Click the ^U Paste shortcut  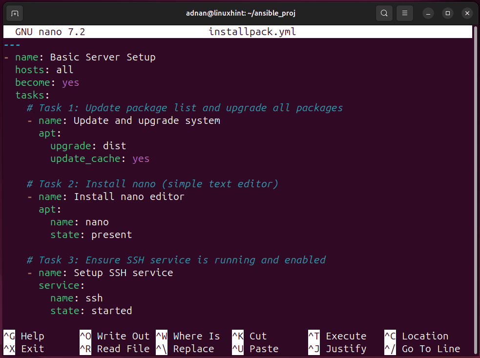coord(255,349)
